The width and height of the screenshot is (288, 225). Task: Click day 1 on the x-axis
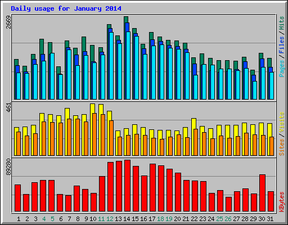coord(19,219)
